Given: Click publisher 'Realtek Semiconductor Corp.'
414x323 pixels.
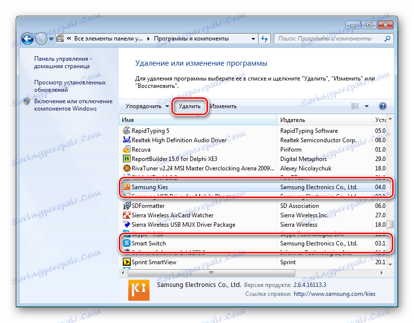Looking at the screenshot, I should pos(318,140).
